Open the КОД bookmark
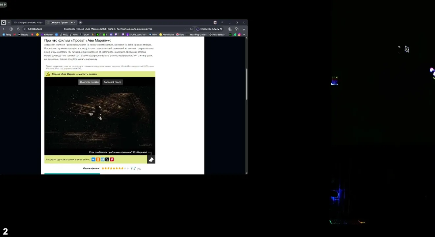 (x=64, y=35)
